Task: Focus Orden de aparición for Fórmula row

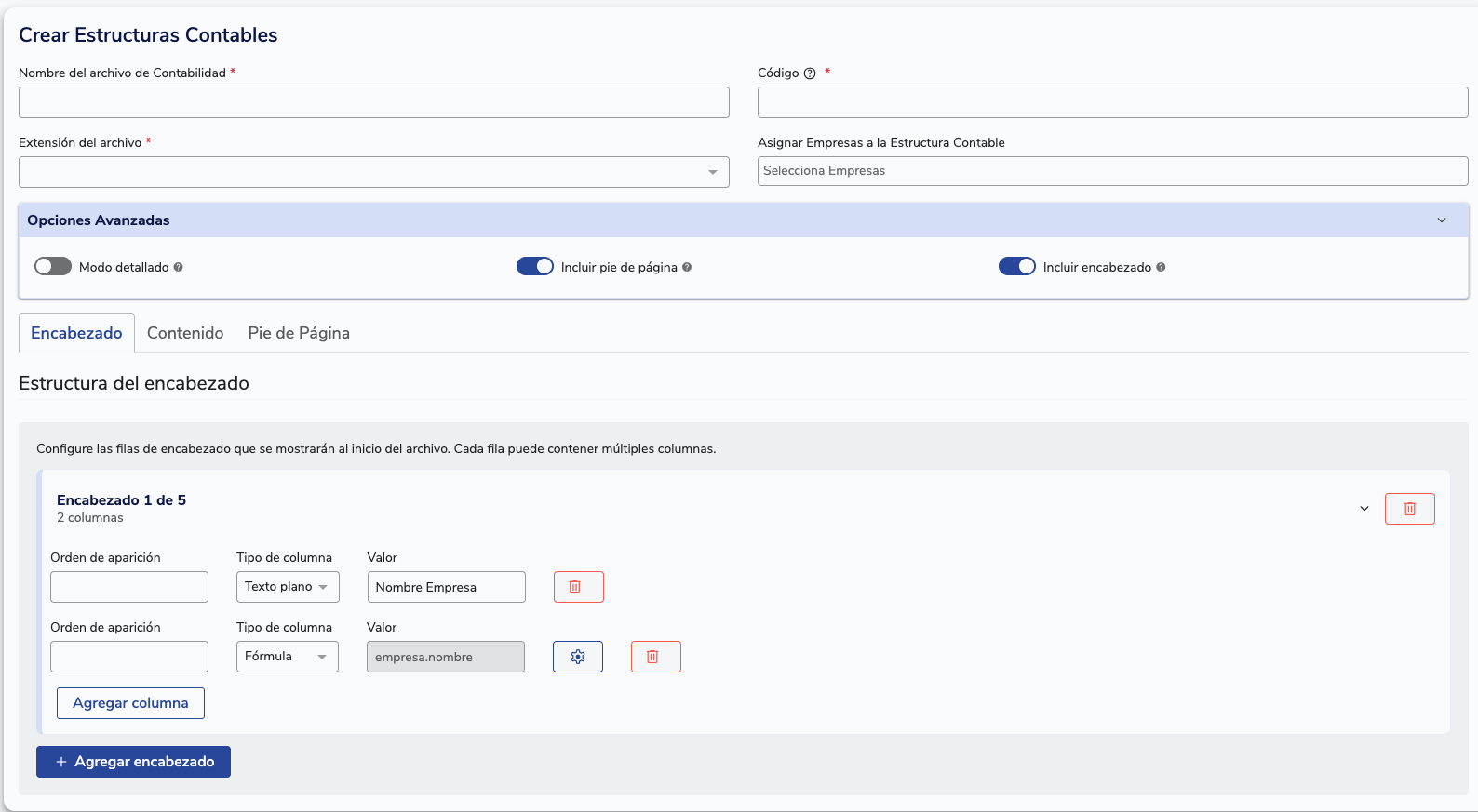Action: coord(129,657)
